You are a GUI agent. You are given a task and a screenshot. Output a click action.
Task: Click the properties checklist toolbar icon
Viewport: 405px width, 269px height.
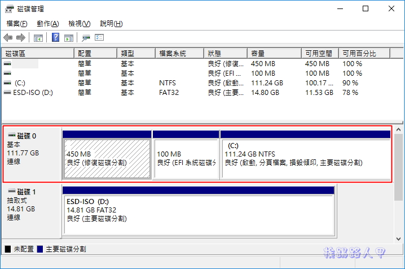tap(99, 38)
